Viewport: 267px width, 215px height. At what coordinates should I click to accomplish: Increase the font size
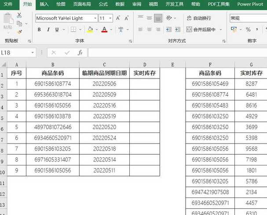[118, 18]
